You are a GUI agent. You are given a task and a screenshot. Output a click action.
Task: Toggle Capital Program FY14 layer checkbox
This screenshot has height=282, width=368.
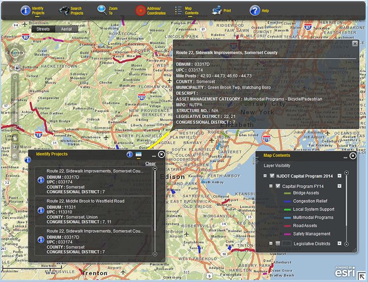point(277,186)
